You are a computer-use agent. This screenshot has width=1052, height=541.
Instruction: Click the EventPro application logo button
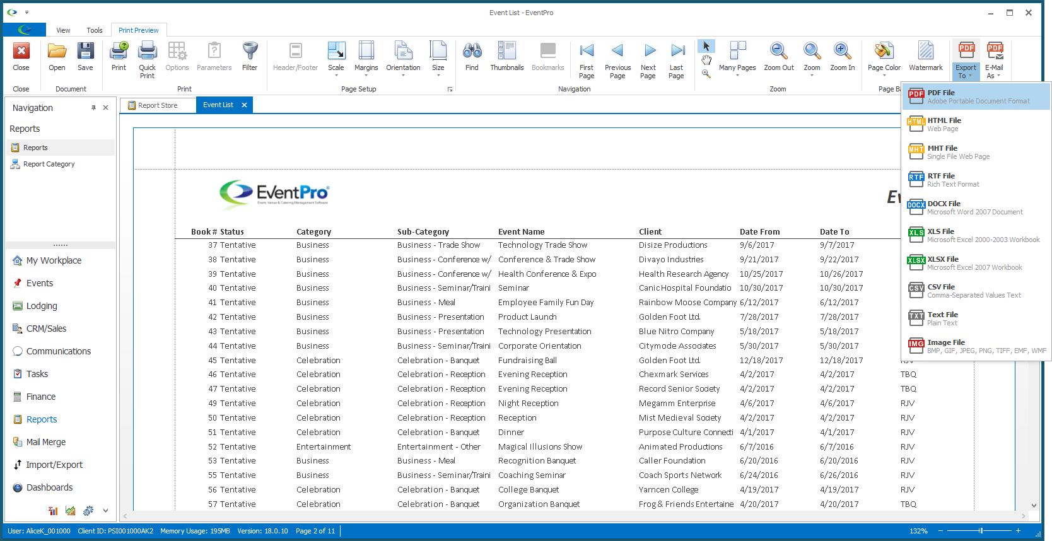(25, 30)
